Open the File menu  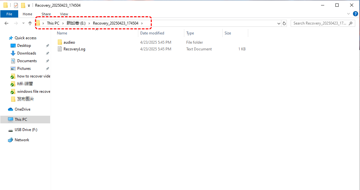click(x=9, y=14)
